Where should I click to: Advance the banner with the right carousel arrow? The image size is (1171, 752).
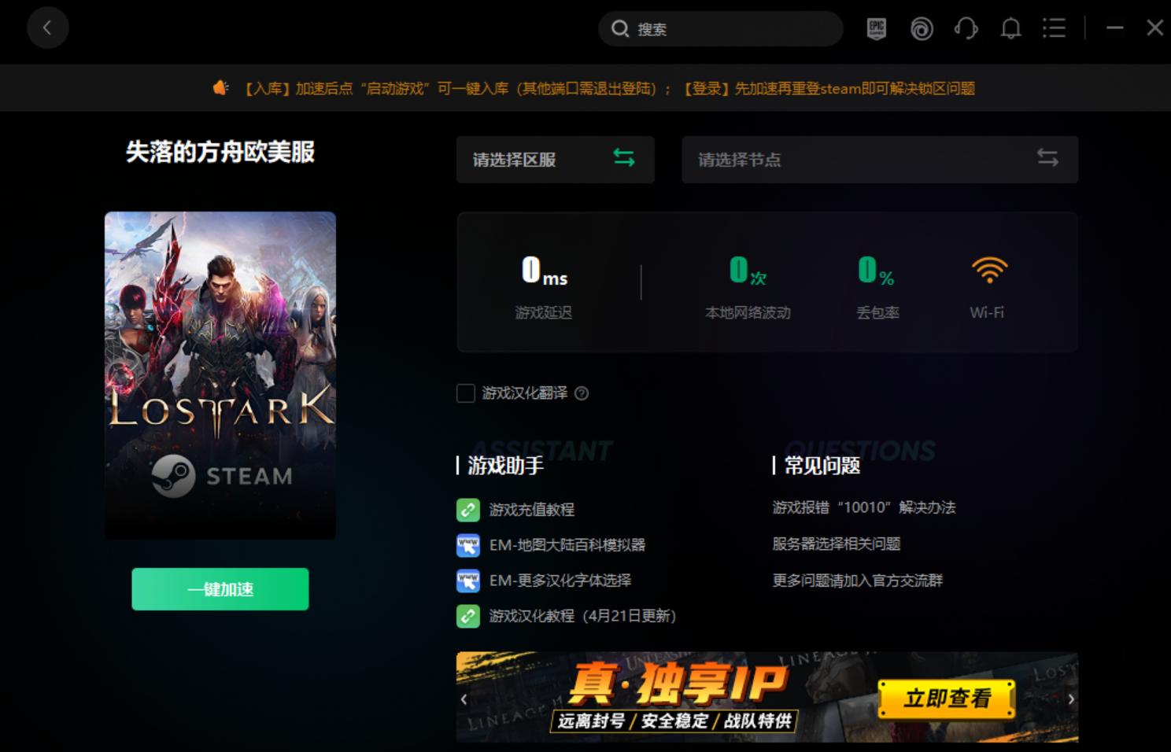tap(1070, 698)
